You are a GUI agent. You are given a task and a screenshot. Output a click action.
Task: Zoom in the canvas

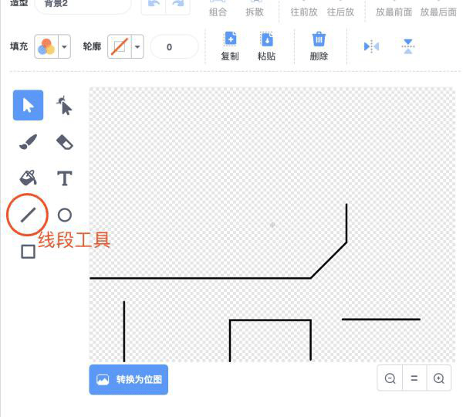(439, 378)
